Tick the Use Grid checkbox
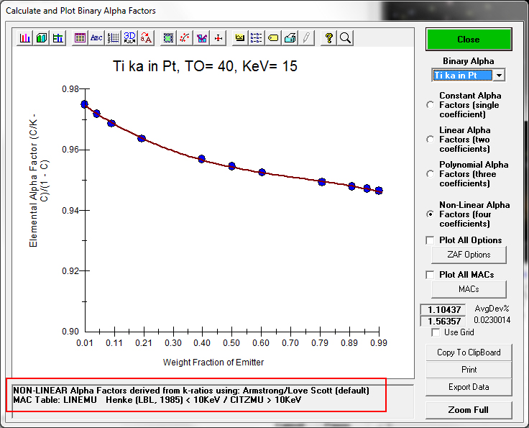 (436, 332)
